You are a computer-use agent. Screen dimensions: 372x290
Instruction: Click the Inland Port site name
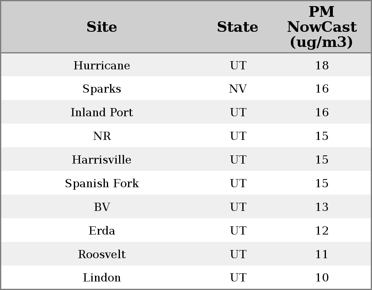pyautogui.click(x=102, y=113)
